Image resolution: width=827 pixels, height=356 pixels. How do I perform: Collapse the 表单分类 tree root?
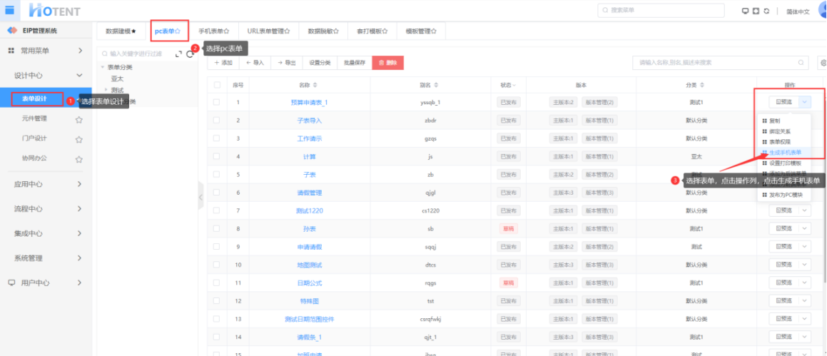[103, 67]
